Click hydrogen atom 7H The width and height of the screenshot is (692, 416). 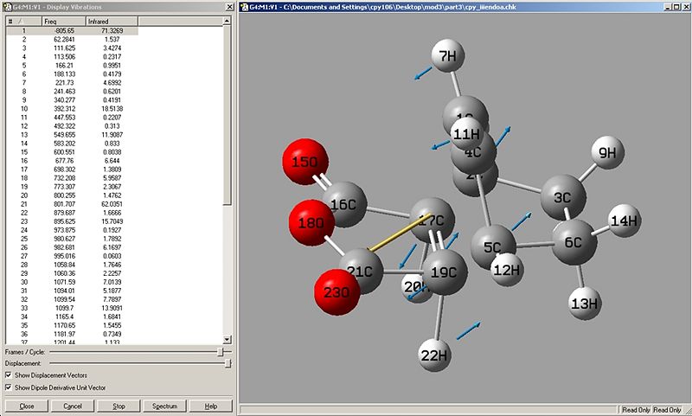point(448,56)
